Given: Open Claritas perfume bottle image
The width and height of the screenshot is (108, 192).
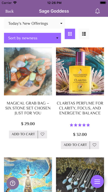Looking at the screenshot, I should 80,71.
